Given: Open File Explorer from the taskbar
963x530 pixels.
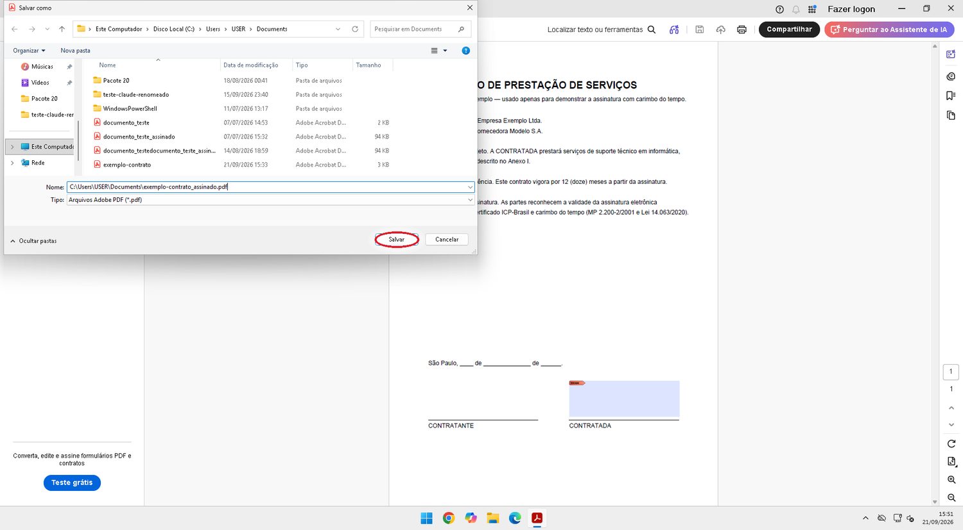Looking at the screenshot, I should tap(493, 518).
